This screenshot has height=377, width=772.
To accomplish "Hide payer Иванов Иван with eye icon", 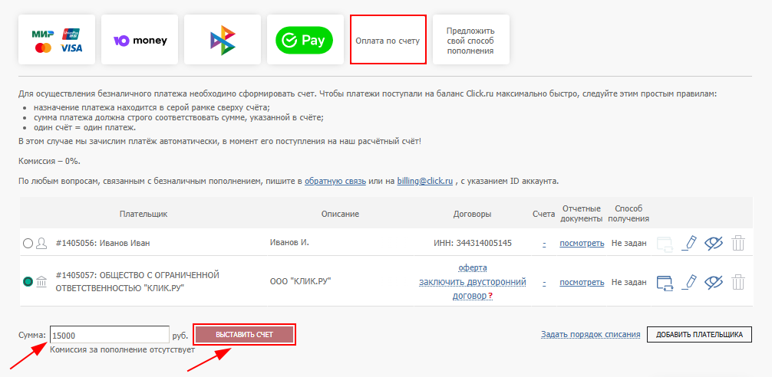I will click(714, 243).
